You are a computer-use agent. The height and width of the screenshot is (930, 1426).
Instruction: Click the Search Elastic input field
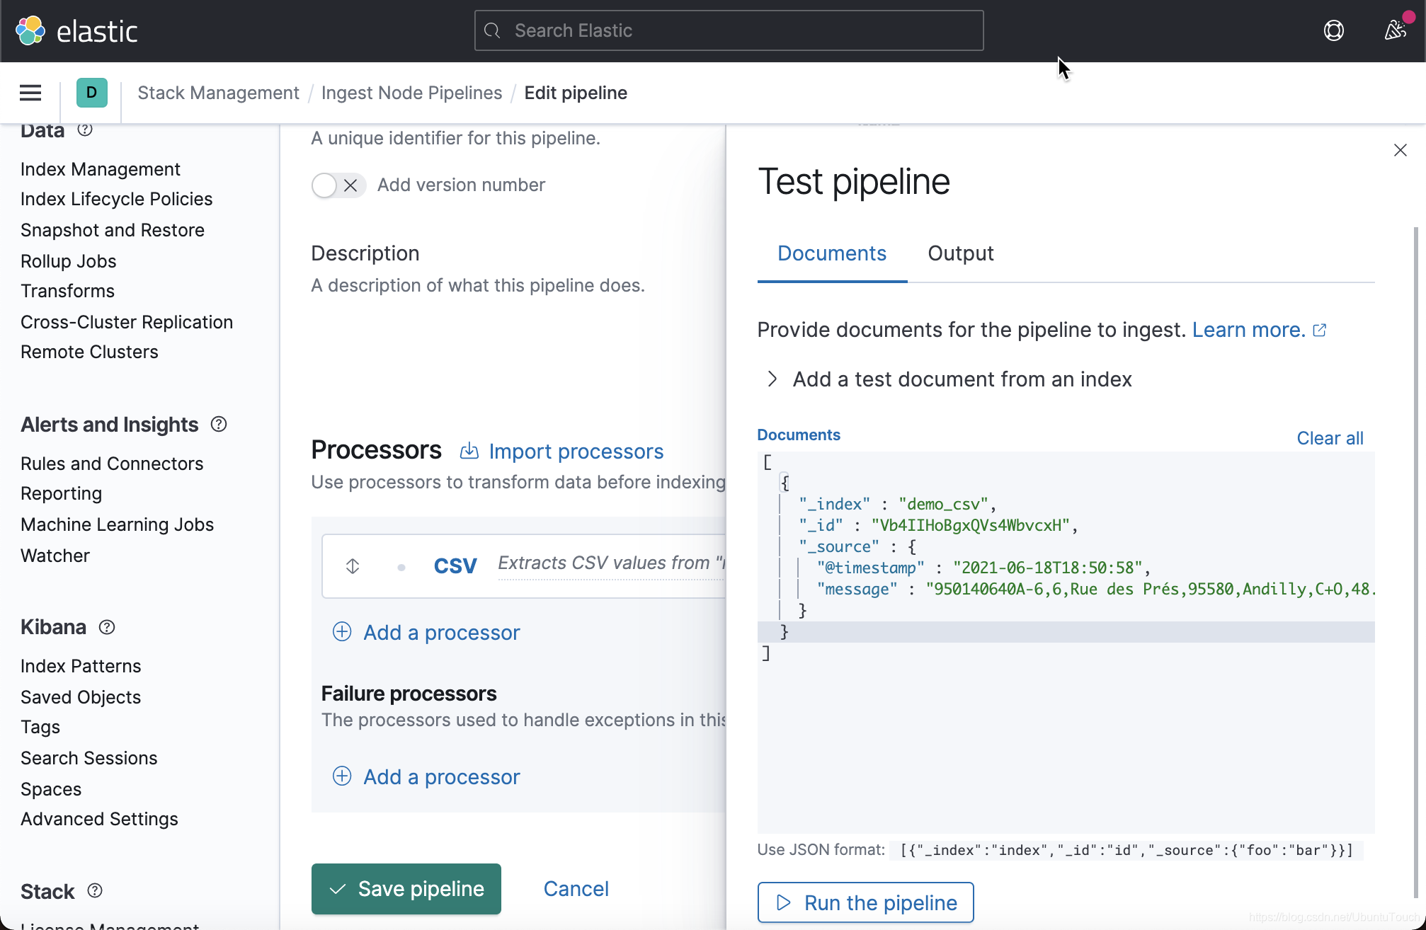[x=729, y=30]
